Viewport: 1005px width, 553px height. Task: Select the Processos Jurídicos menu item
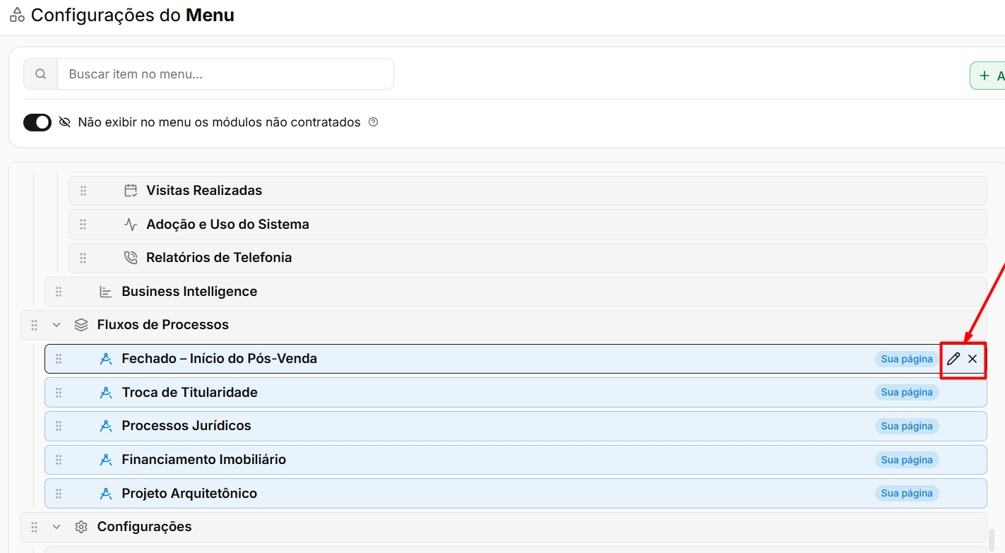[516, 426]
